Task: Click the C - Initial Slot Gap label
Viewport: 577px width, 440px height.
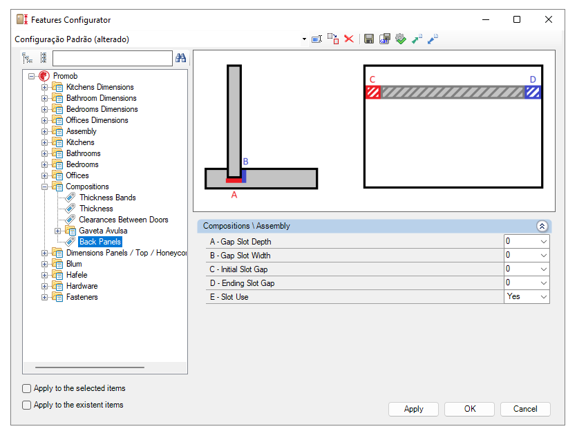Action: pos(238,269)
